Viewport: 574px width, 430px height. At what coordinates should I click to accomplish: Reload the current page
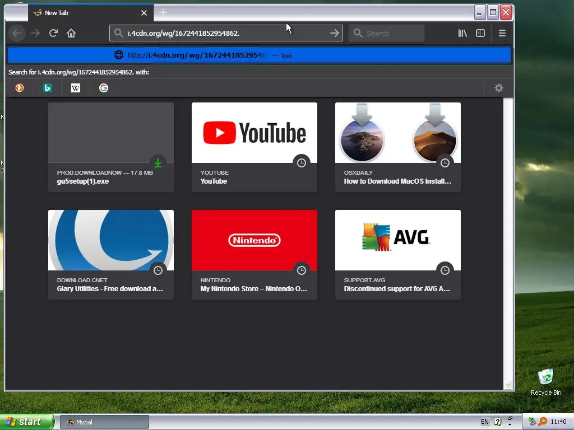(x=53, y=33)
